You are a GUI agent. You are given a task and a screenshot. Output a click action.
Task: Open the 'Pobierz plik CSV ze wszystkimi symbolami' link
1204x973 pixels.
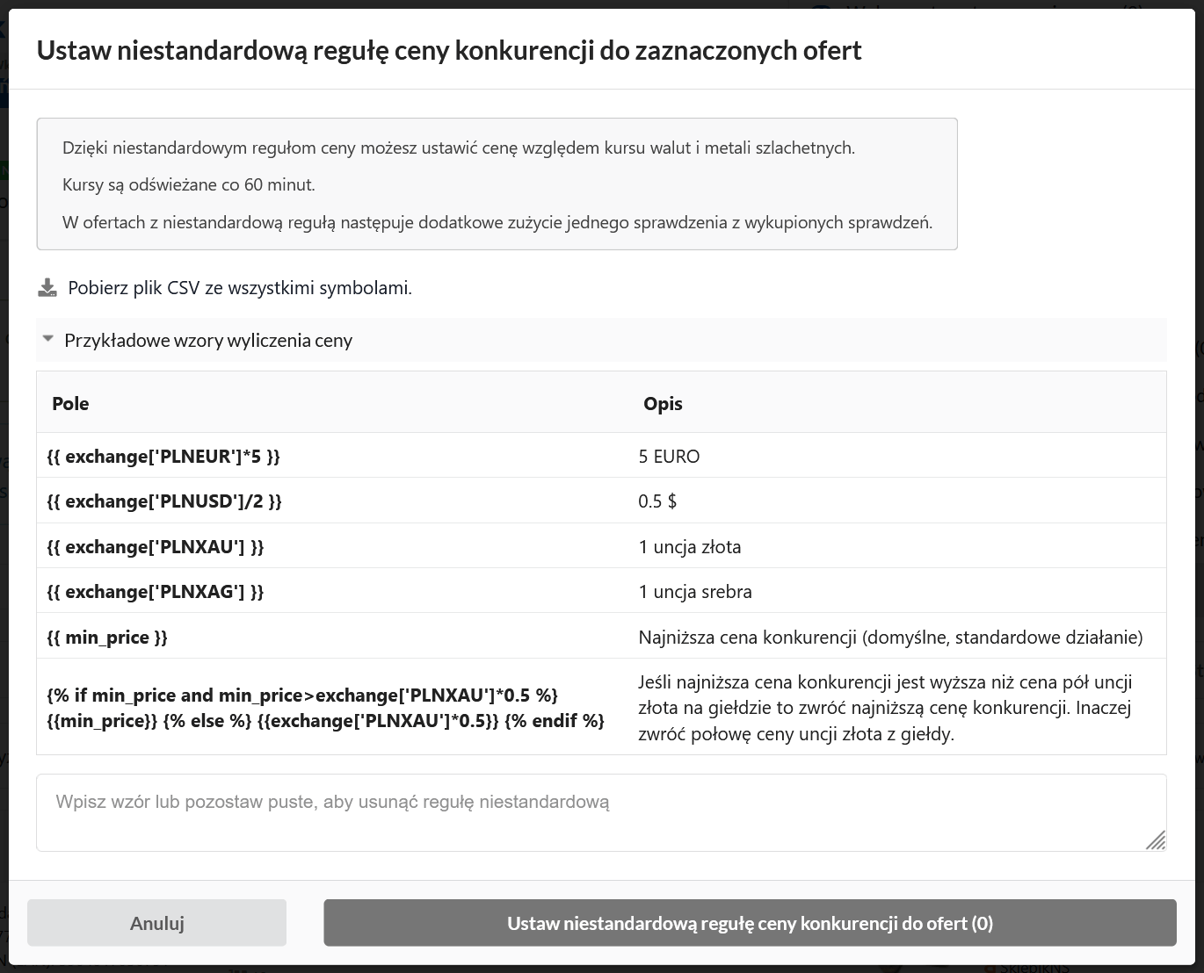[x=239, y=288]
